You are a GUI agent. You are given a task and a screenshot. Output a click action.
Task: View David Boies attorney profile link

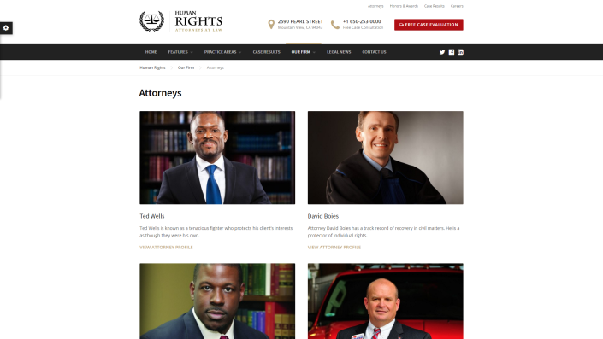(334, 248)
